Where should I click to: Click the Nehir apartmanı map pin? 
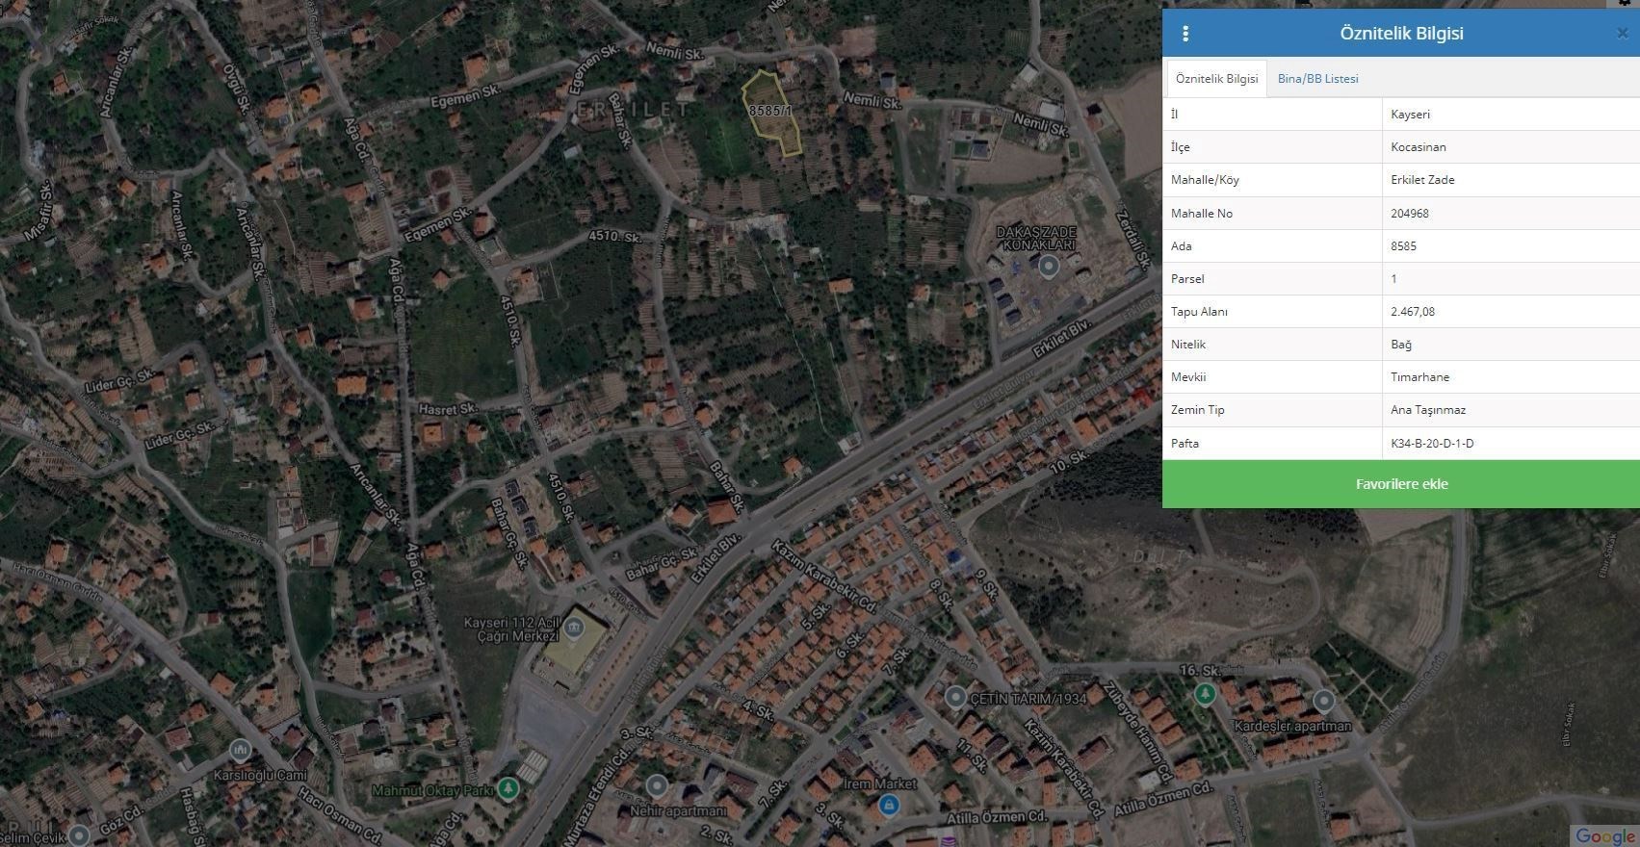pos(657,786)
